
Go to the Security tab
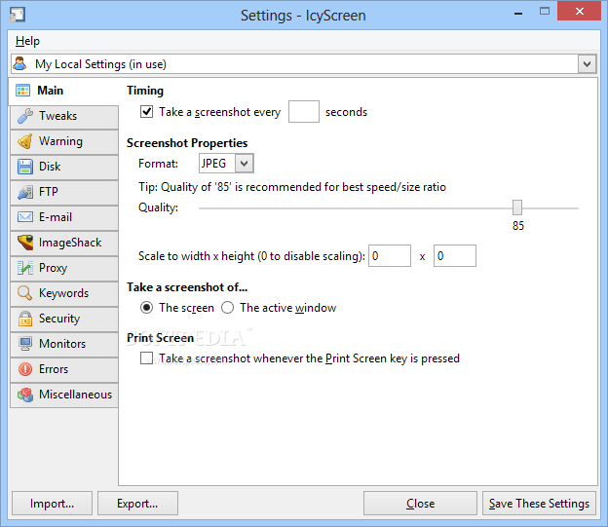pyautogui.click(x=64, y=319)
